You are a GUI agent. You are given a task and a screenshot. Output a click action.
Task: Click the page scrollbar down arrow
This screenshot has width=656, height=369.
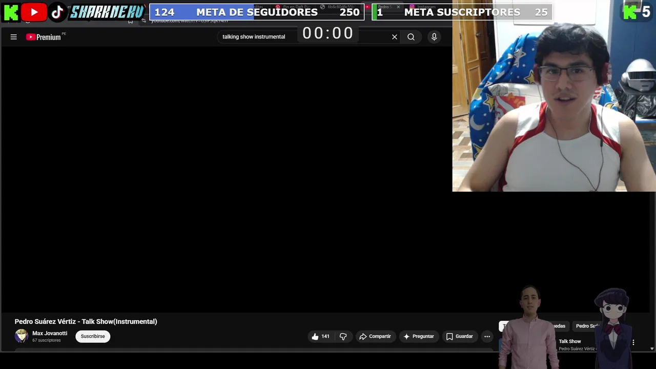click(x=652, y=348)
